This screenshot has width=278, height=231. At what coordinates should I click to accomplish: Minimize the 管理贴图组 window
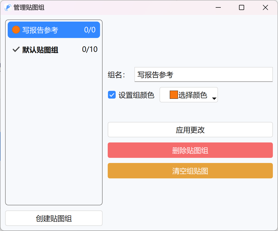click(218, 8)
